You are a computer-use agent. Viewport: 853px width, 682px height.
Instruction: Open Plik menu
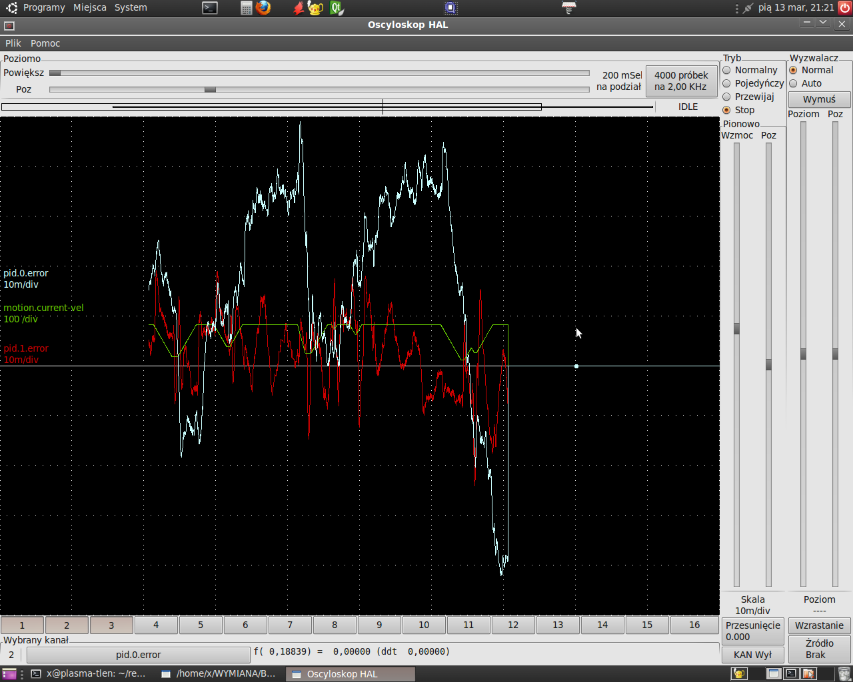(13, 43)
